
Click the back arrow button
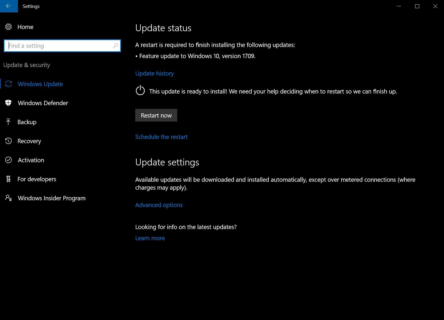tap(9, 6)
